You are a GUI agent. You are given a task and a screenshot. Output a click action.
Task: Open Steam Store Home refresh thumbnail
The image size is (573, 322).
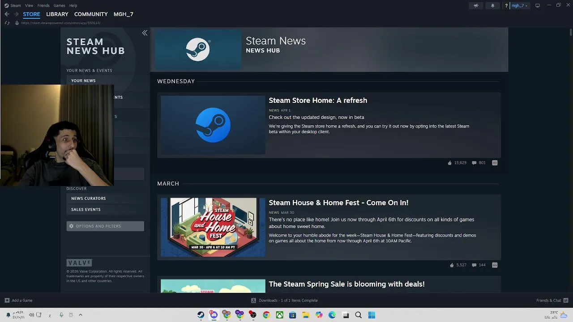tap(213, 125)
